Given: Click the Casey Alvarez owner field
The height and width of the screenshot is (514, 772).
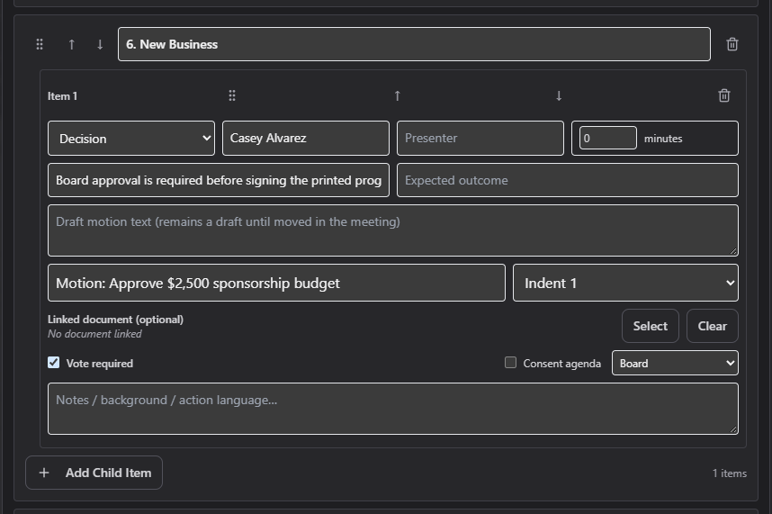Looking at the screenshot, I should tap(306, 139).
